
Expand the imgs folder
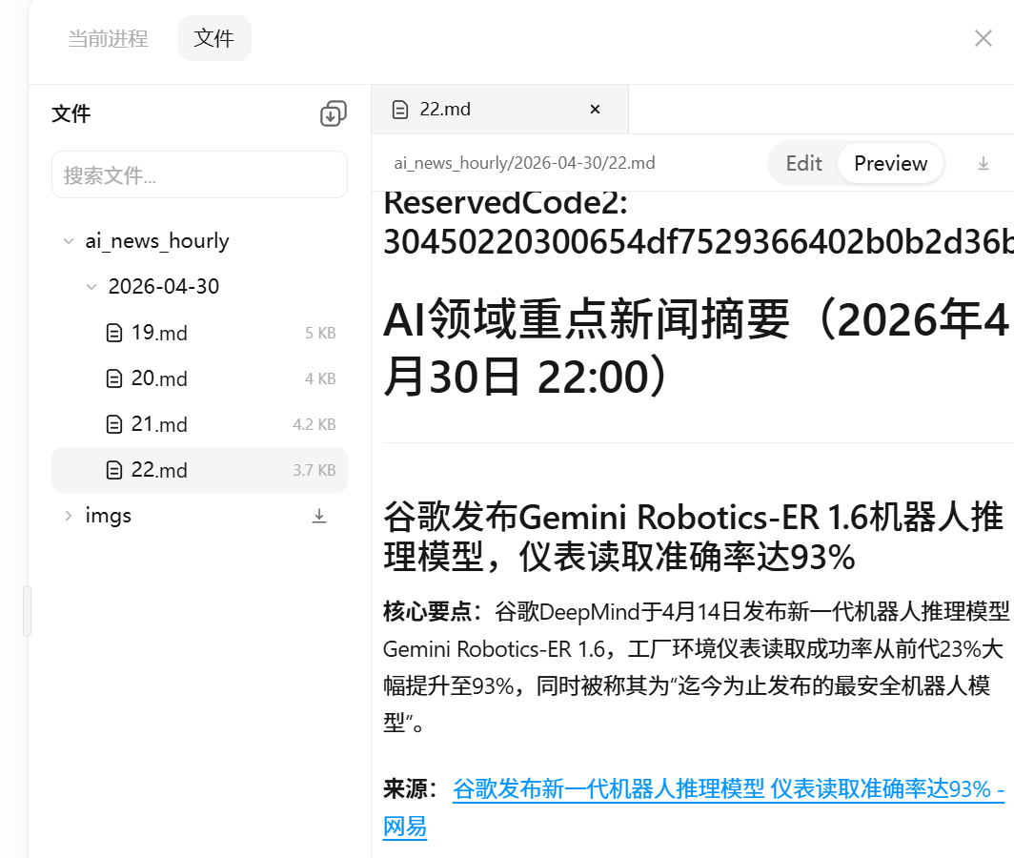click(x=69, y=516)
